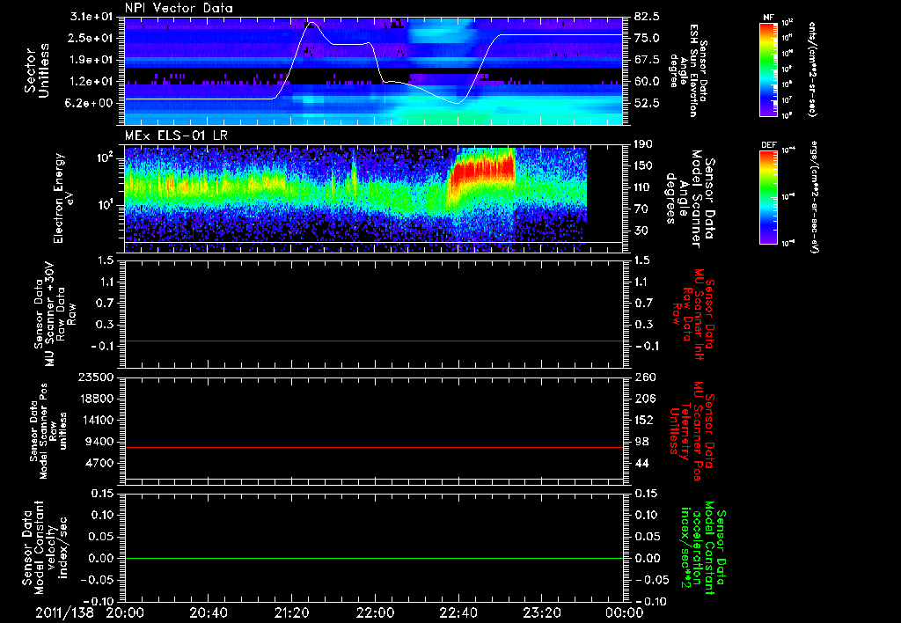Click the DEF color scale bar
The height and width of the screenshot is (623, 901).
[767, 195]
